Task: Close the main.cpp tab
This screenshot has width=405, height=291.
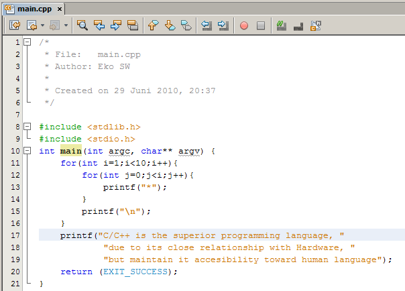Action: [60, 9]
